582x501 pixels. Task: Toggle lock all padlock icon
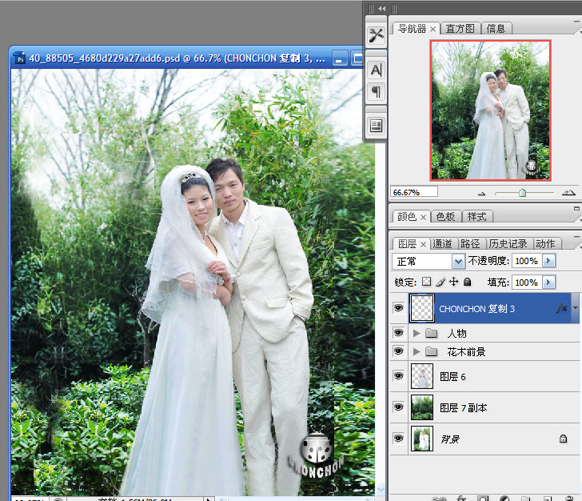(468, 282)
